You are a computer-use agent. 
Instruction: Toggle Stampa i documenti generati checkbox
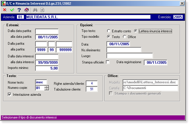point(111,93)
